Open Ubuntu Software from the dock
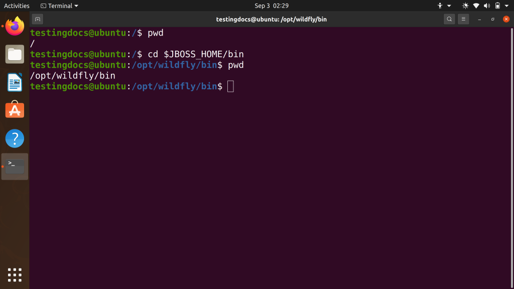514x289 pixels. [15, 110]
